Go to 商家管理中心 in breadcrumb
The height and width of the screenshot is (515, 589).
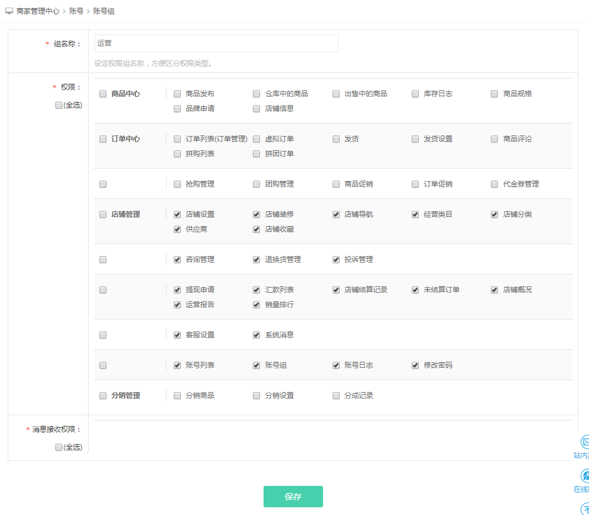38,11
